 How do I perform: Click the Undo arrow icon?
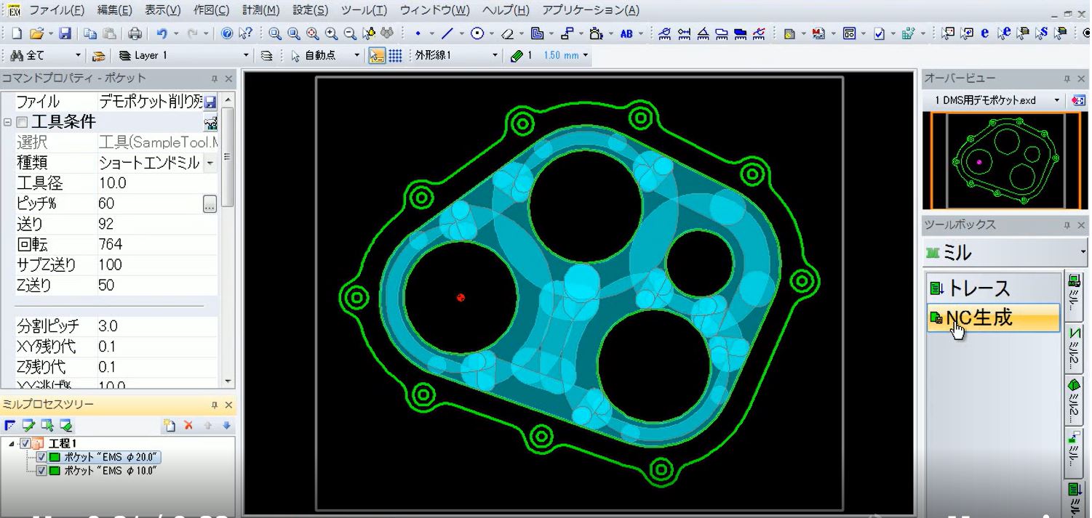point(162,33)
